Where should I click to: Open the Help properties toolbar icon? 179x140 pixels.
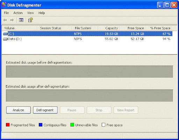click(x=30, y=20)
